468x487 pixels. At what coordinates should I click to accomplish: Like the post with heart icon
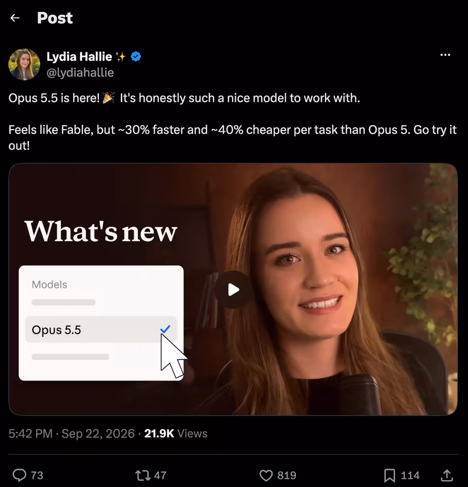click(266, 475)
